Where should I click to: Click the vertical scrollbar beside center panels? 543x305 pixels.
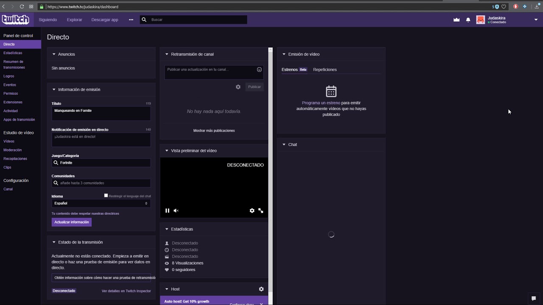(270, 169)
